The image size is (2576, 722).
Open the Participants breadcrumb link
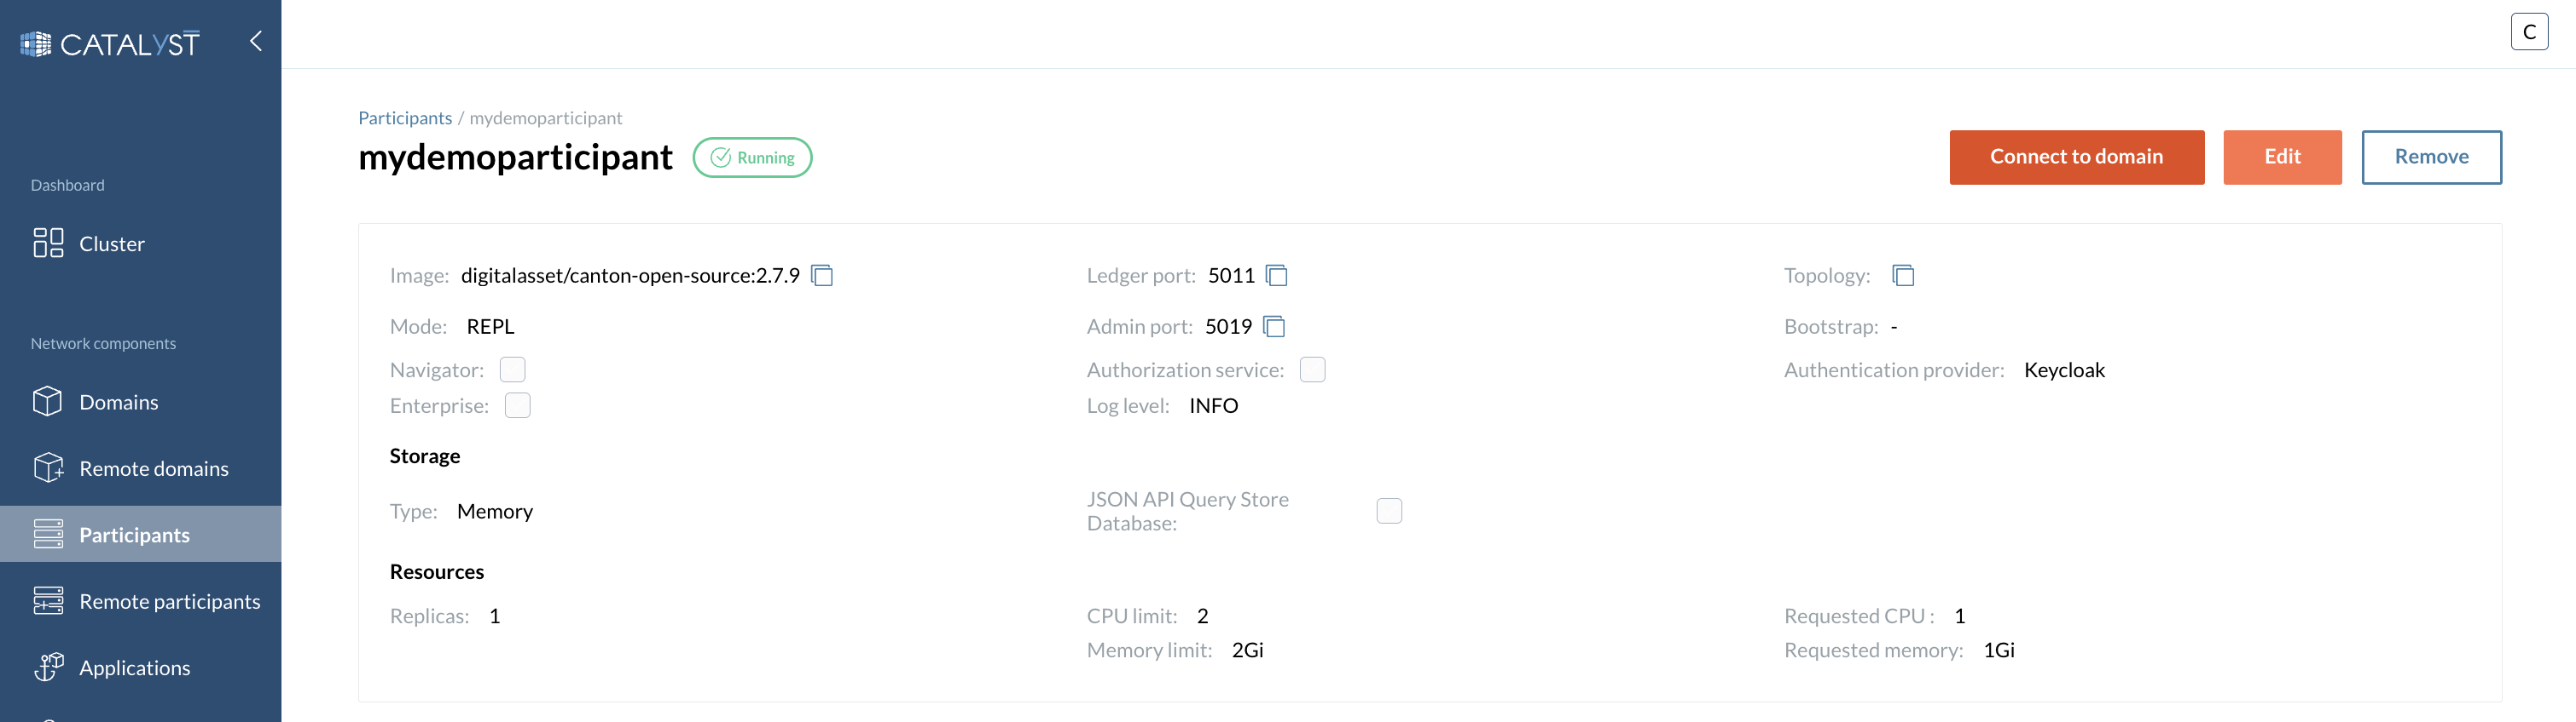[x=404, y=117]
